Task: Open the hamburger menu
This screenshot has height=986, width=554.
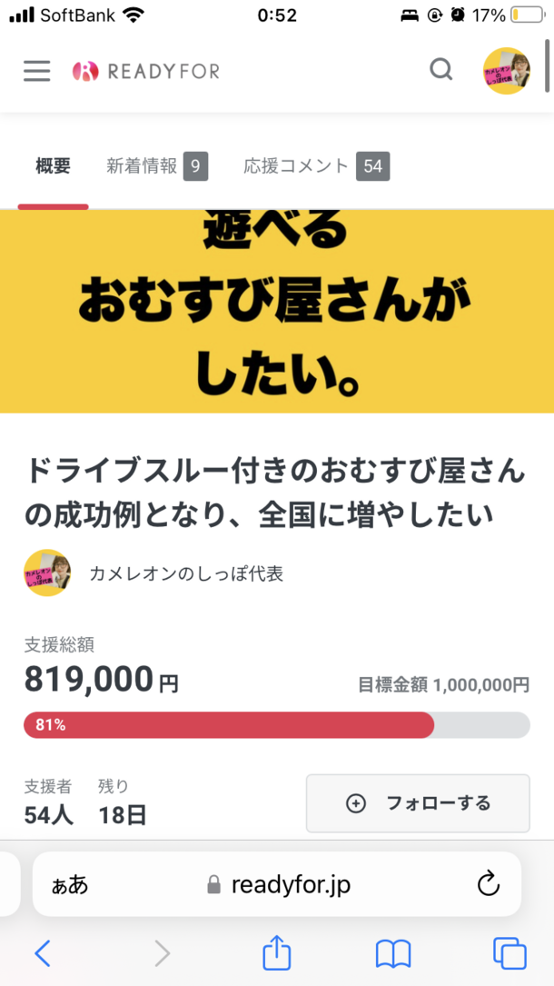Action: tap(37, 71)
